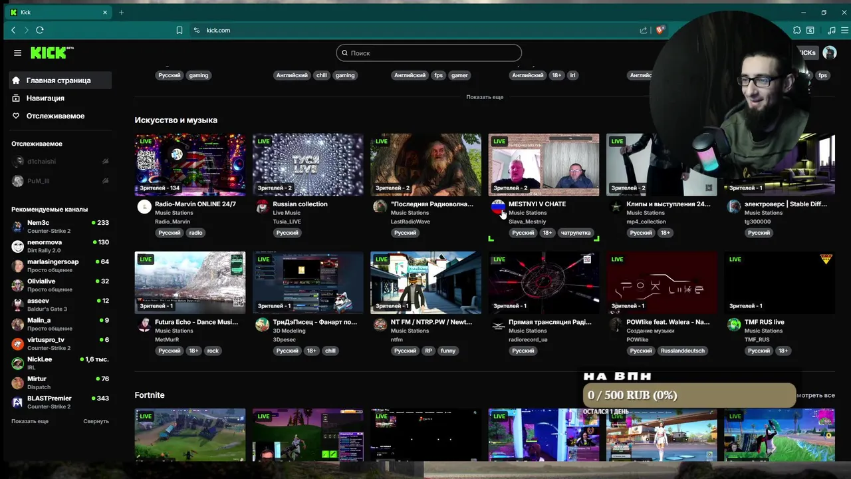The height and width of the screenshot is (479, 851).
Task: Open the user profile avatar
Action: point(829,53)
